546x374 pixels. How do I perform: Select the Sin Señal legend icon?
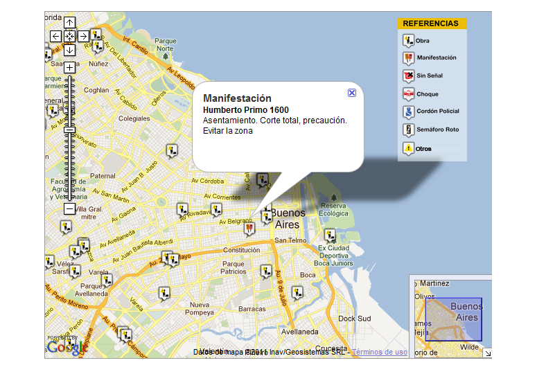[x=408, y=76]
